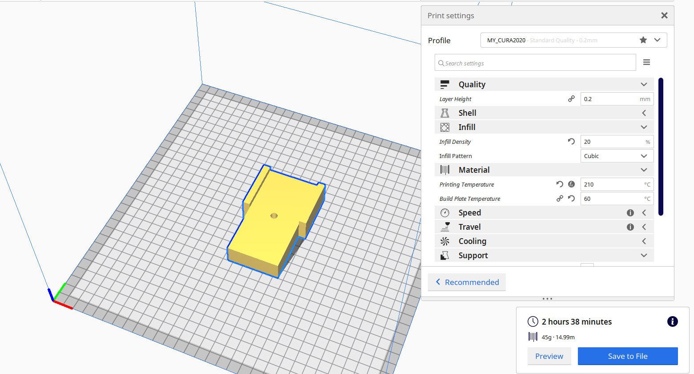Image resolution: width=694 pixels, height=374 pixels.
Task: Click the '45g · 14.99m' material usage text
Action: coord(558,337)
